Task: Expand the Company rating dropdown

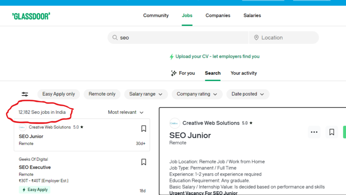Action: tap(197, 94)
